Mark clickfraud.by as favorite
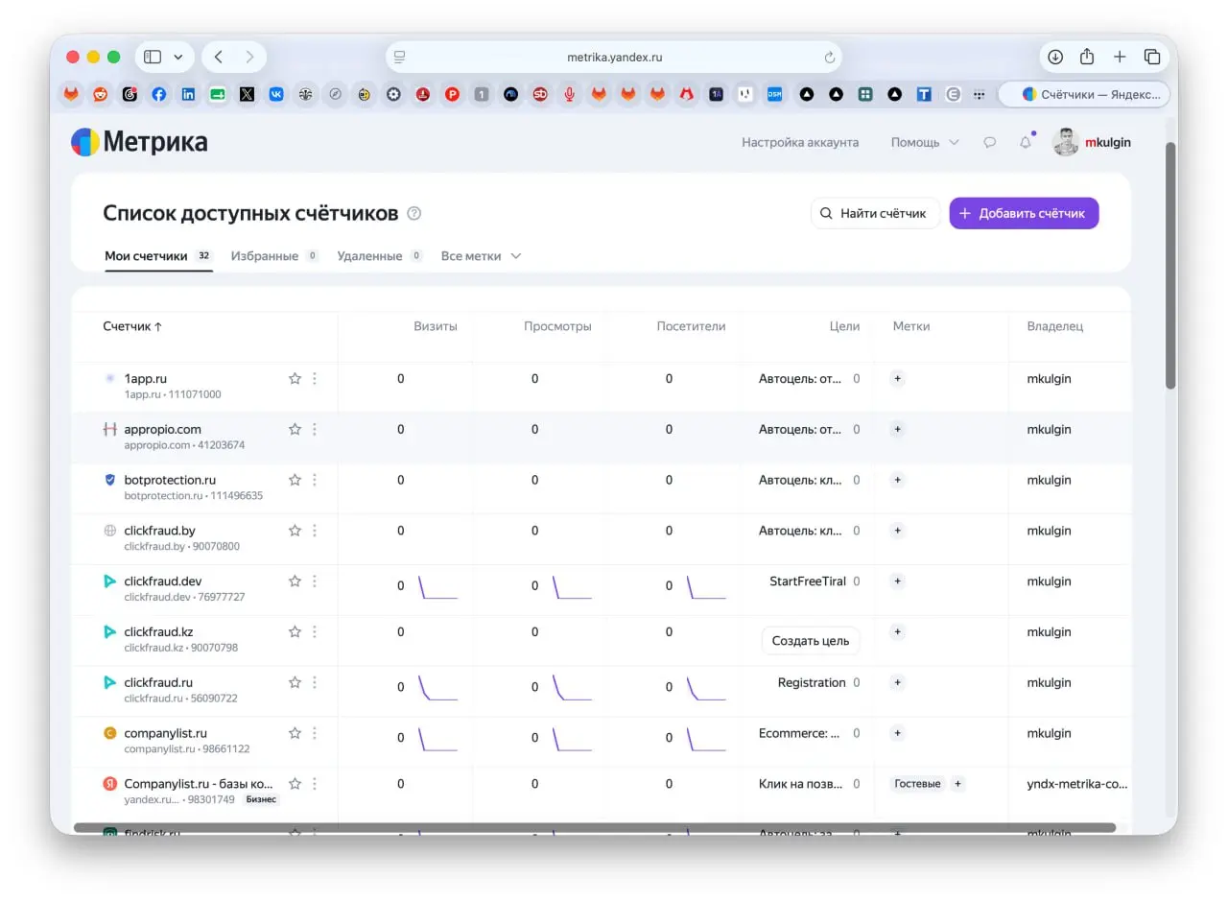1228x901 pixels. (x=295, y=531)
